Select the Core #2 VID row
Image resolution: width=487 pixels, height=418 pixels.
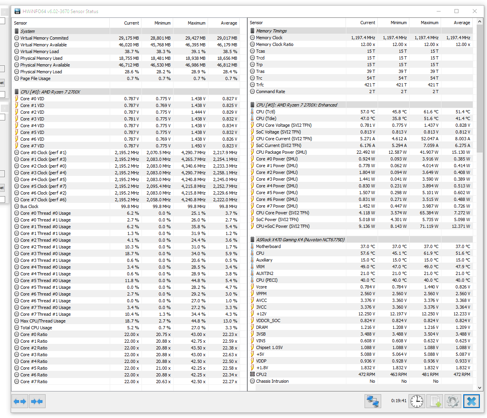[126, 112]
